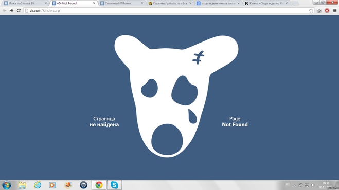This screenshot has width=339, height=190.
Task: Switch RU input language indicator
Action: pos(288,184)
